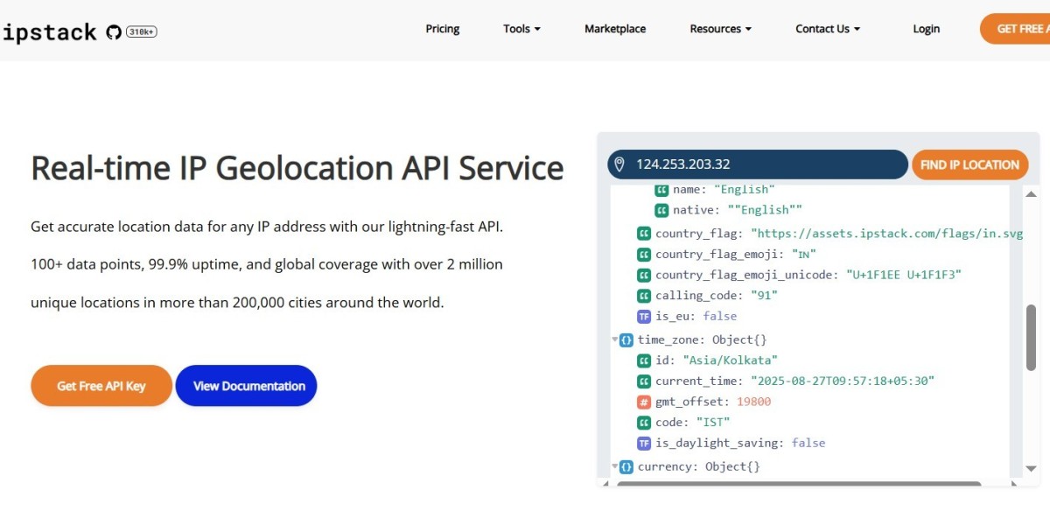Focus the IP address input field
1050x525 pixels.
point(758,164)
